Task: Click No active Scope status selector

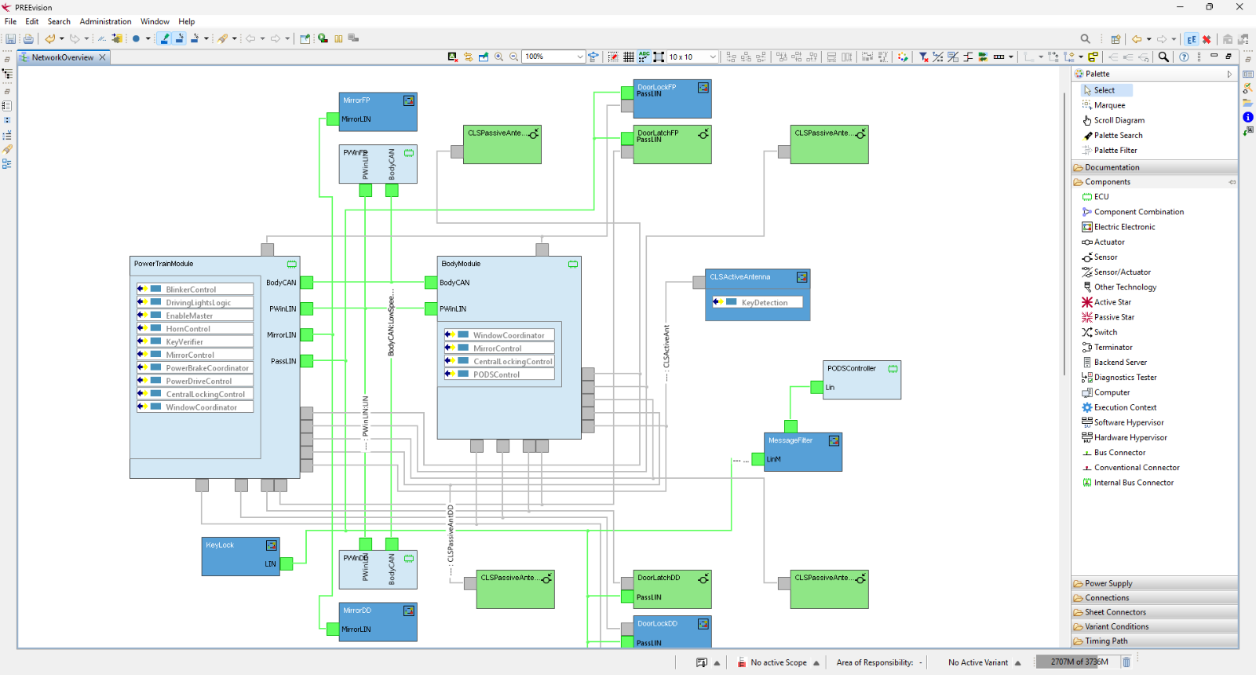Action: point(778,662)
